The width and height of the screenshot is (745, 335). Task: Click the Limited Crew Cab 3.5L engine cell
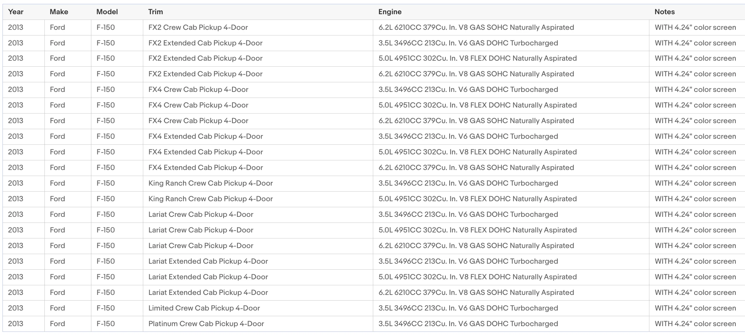click(511, 308)
